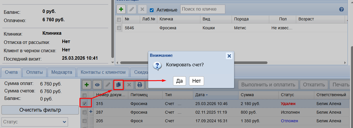Image resolution: width=353 pixels, height=128 pixels.
Task: Untick checkbox for invoice 315
Action: coord(85,104)
